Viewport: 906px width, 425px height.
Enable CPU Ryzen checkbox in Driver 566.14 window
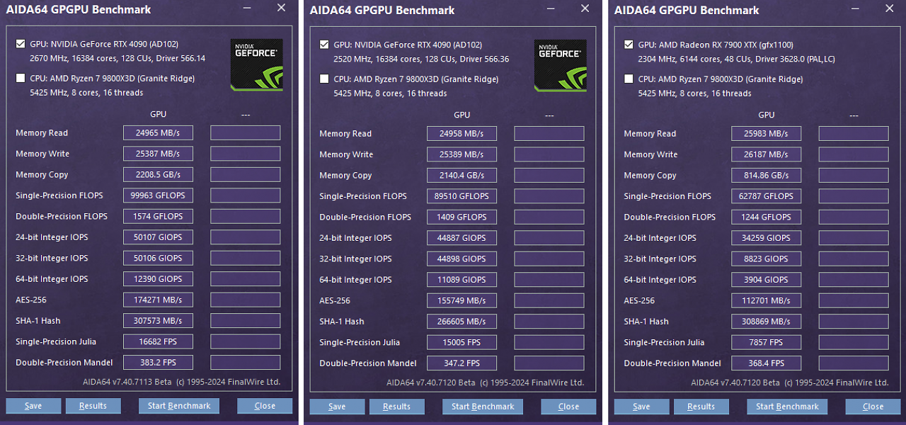(21, 78)
